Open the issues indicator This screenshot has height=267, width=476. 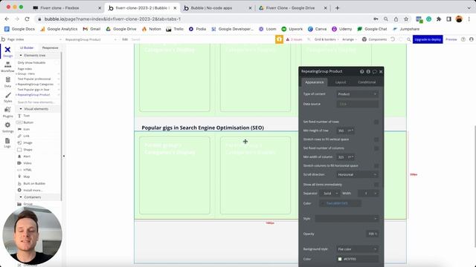coord(294,39)
